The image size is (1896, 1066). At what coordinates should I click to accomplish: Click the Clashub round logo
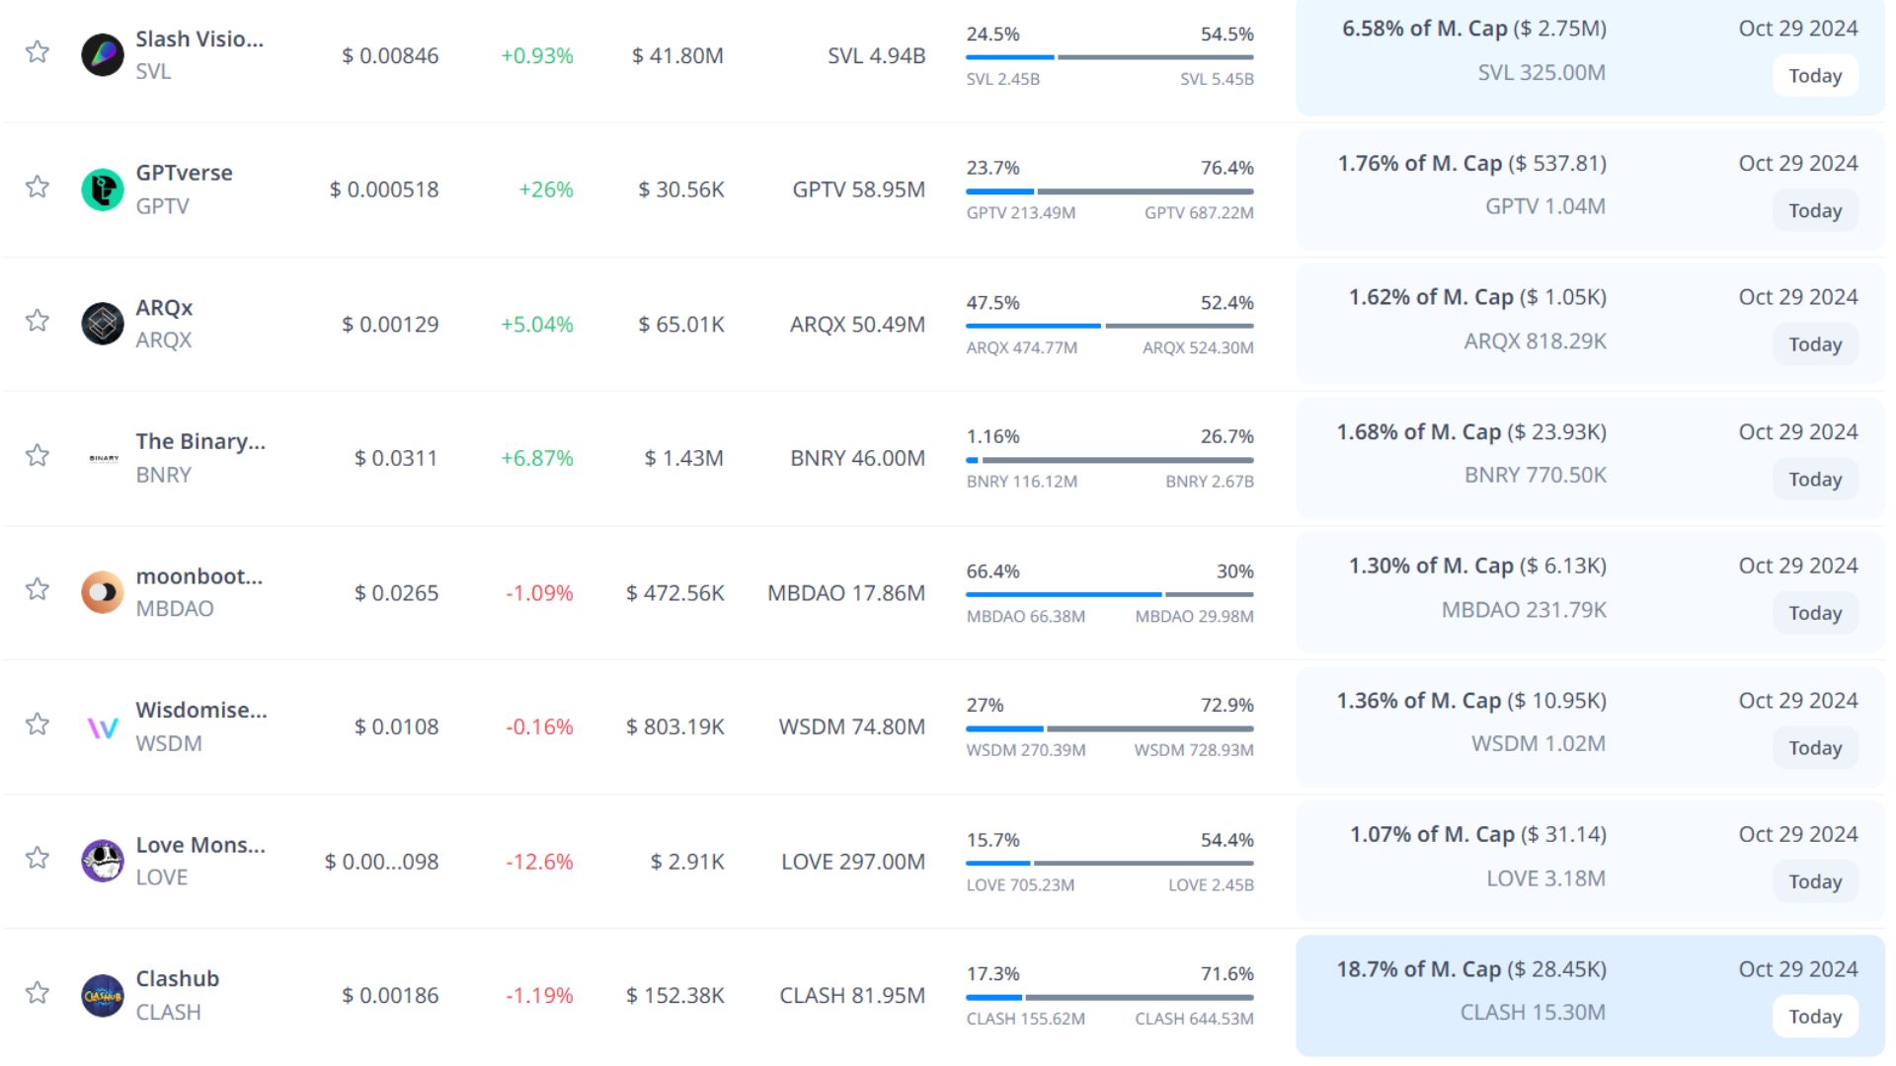(103, 995)
